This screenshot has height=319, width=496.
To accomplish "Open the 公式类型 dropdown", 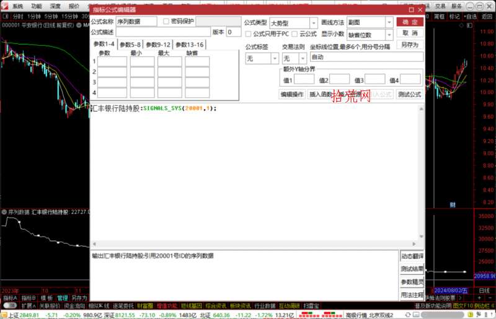I will 313,23.
